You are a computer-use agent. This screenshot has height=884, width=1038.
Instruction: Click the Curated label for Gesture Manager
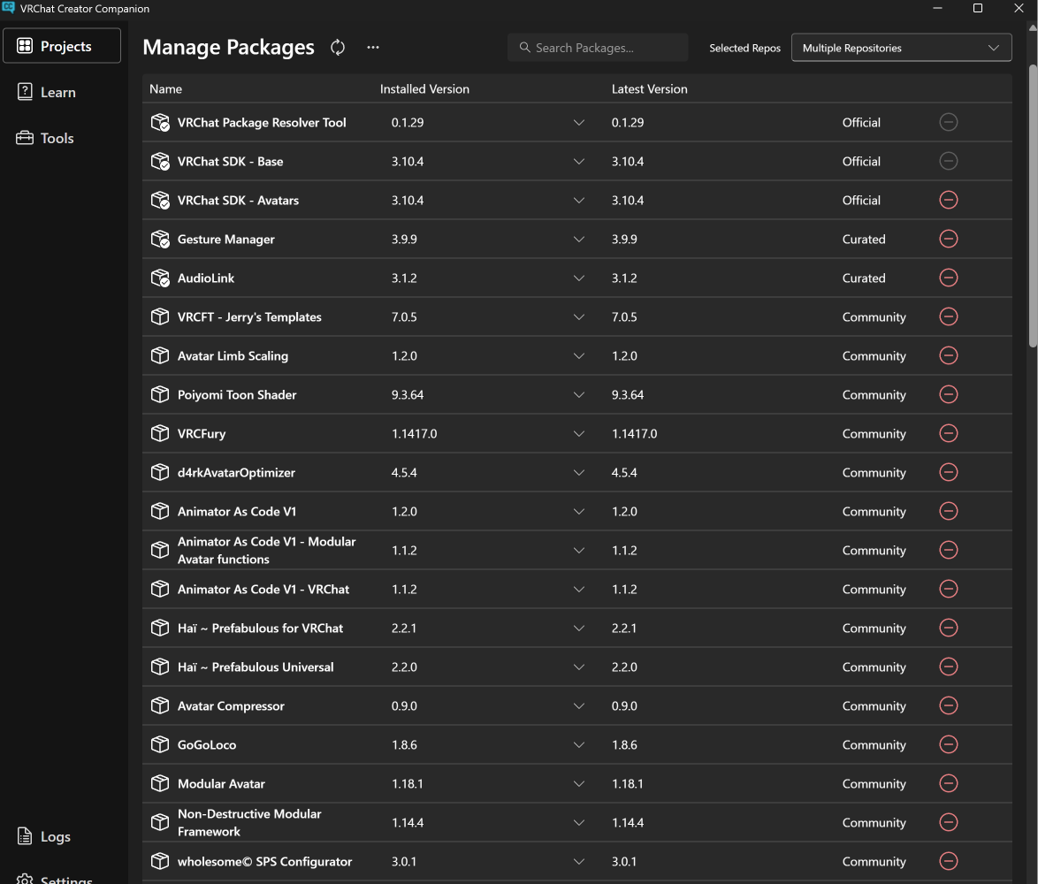coord(864,239)
